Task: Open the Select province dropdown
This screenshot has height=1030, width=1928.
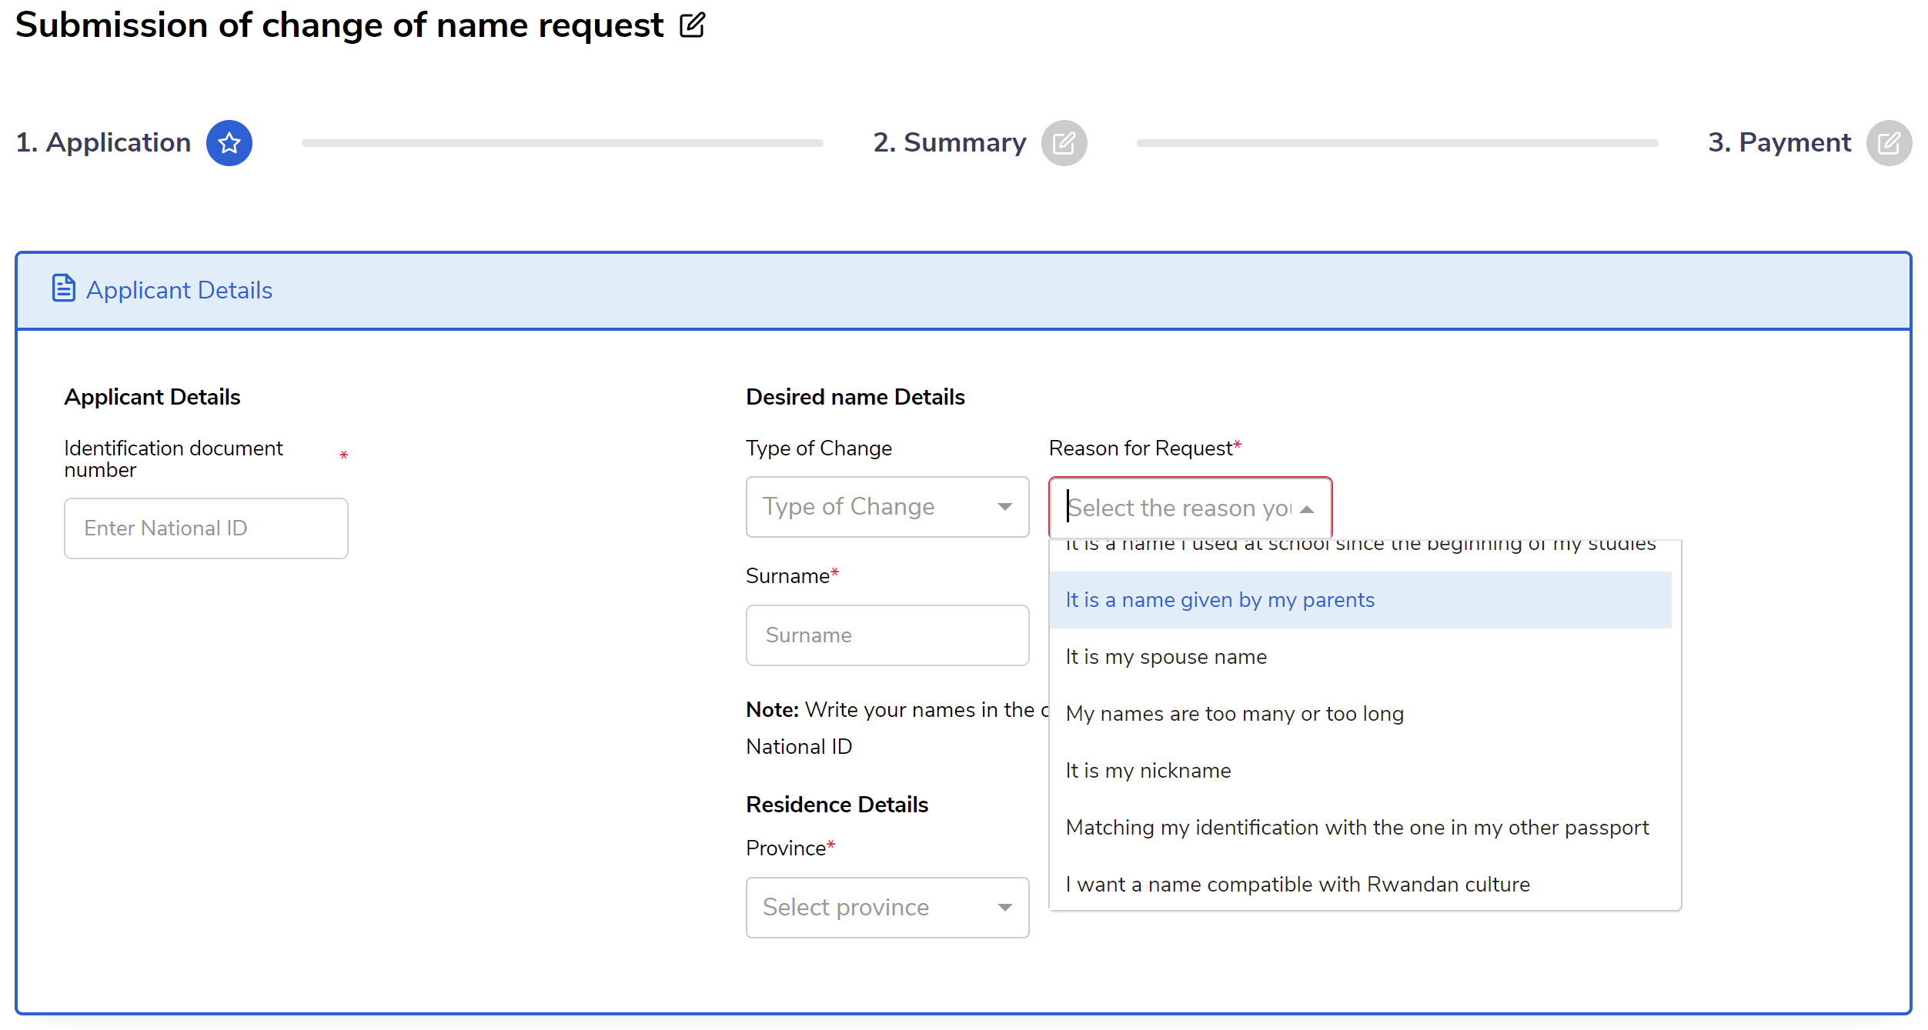Action: (x=886, y=907)
